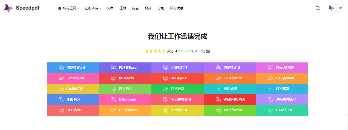
Task: Click the CAJ转PDF tile icon
Action: coord(61,89)
